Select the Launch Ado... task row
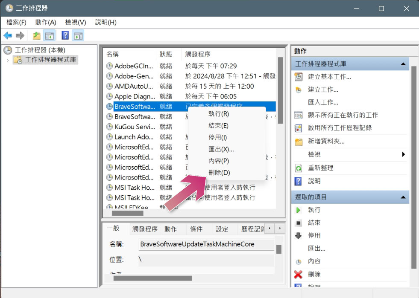Screen dimensions: 419x298 147,137
